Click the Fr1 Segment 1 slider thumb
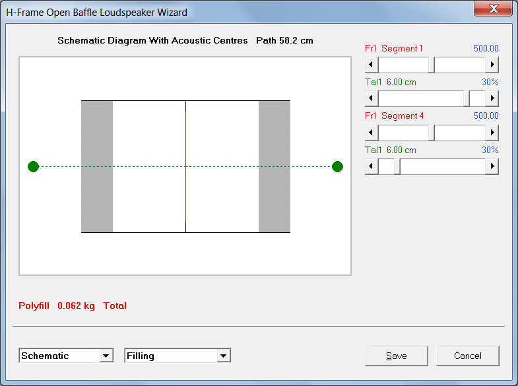The width and height of the screenshot is (518, 386). coord(432,65)
